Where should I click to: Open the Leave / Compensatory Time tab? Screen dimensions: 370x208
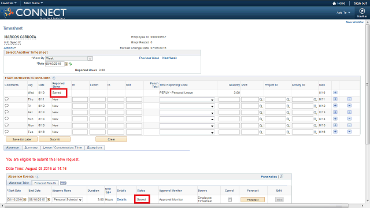(62, 147)
